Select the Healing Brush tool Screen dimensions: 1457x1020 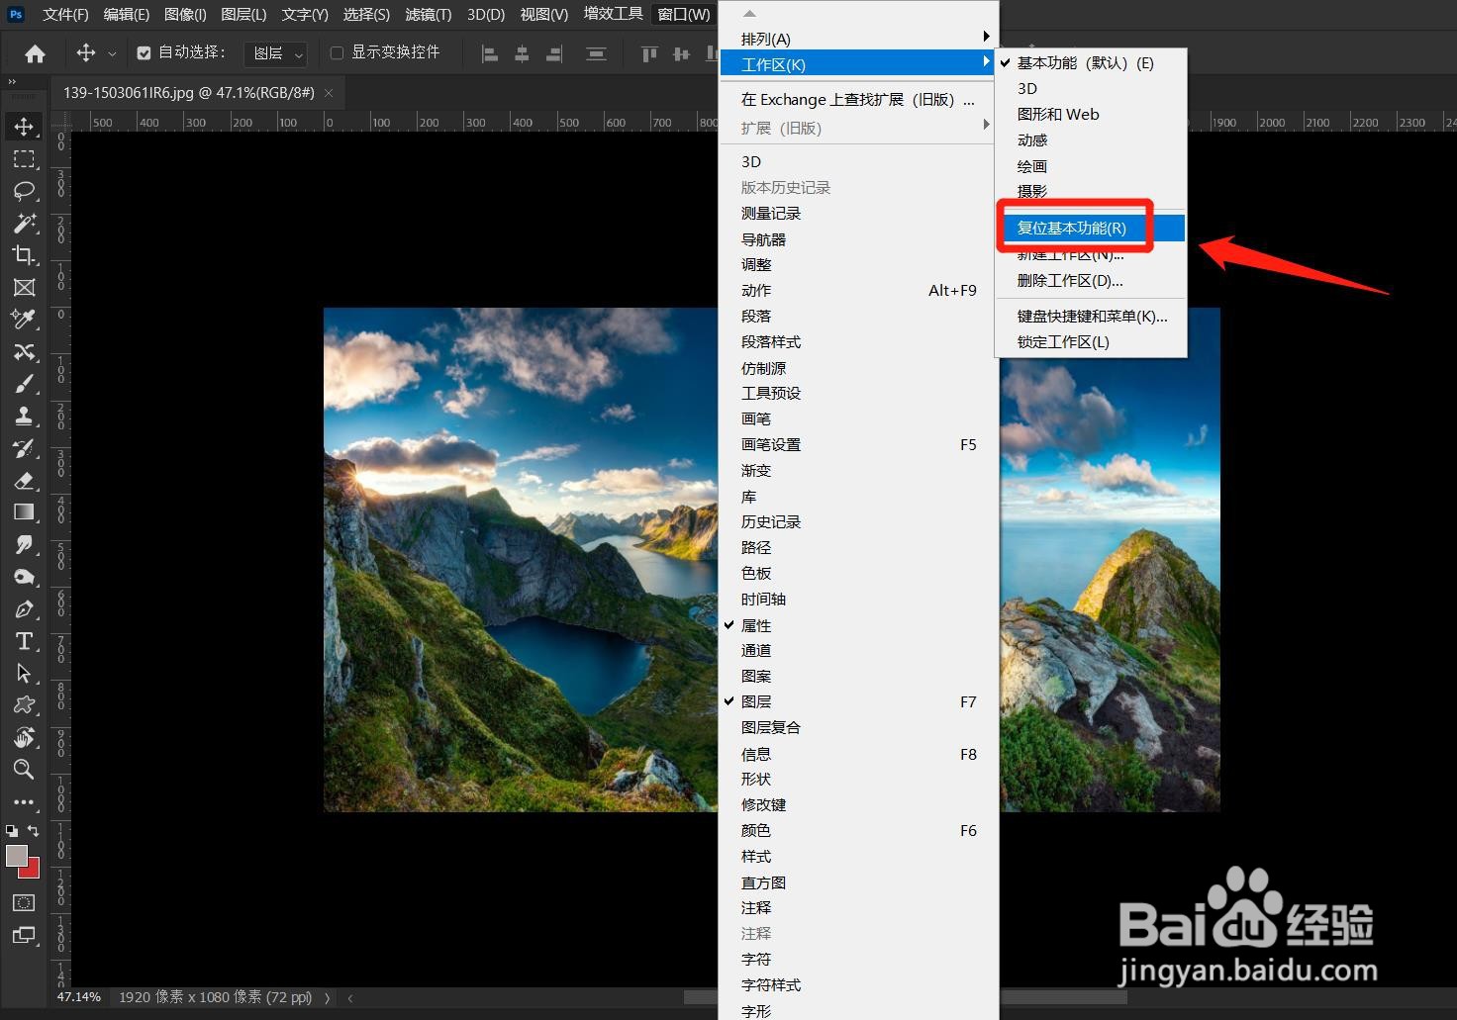click(x=24, y=351)
